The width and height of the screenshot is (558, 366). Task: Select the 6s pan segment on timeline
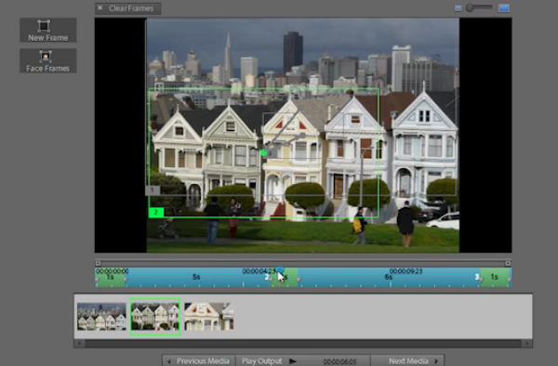click(x=389, y=278)
